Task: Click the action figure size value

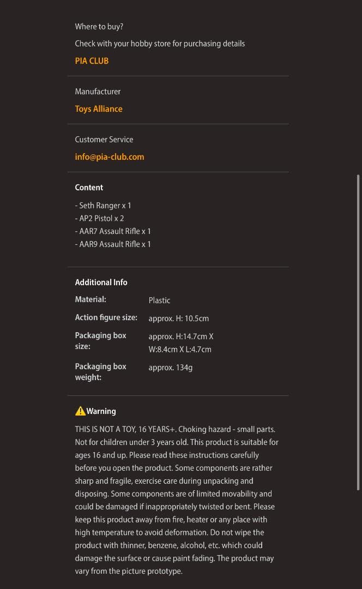Action: click(178, 318)
